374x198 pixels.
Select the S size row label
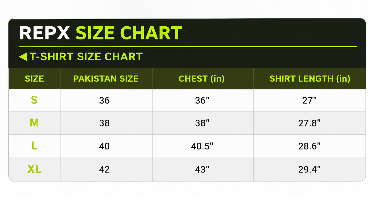pyautogui.click(x=34, y=100)
